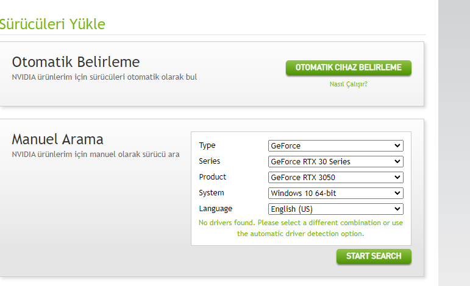The width and height of the screenshot is (470, 286).
Task: Click the 'Sürücüleri Yükle' page heading
Action: pyautogui.click(x=52, y=24)
